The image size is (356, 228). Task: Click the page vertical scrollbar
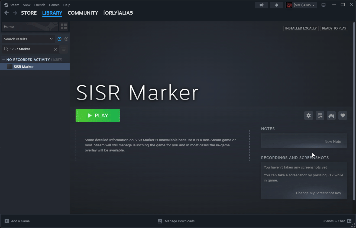354,111
